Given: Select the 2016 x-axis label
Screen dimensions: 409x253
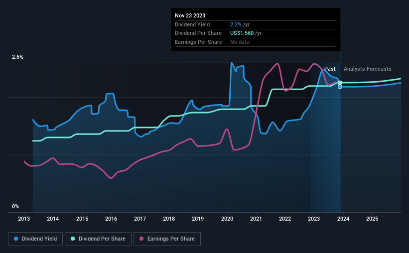Looking at the screenshot, I should pos(111,219).
